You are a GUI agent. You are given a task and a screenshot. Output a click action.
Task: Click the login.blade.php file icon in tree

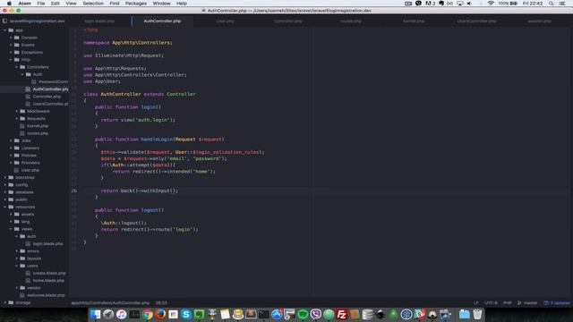click(28, 243)
